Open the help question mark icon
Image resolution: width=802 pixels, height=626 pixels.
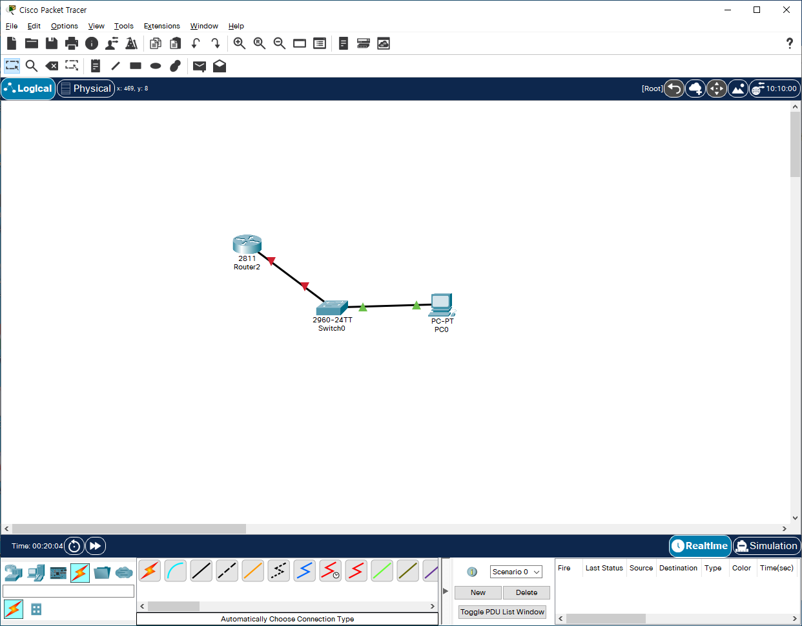(790, 43)
